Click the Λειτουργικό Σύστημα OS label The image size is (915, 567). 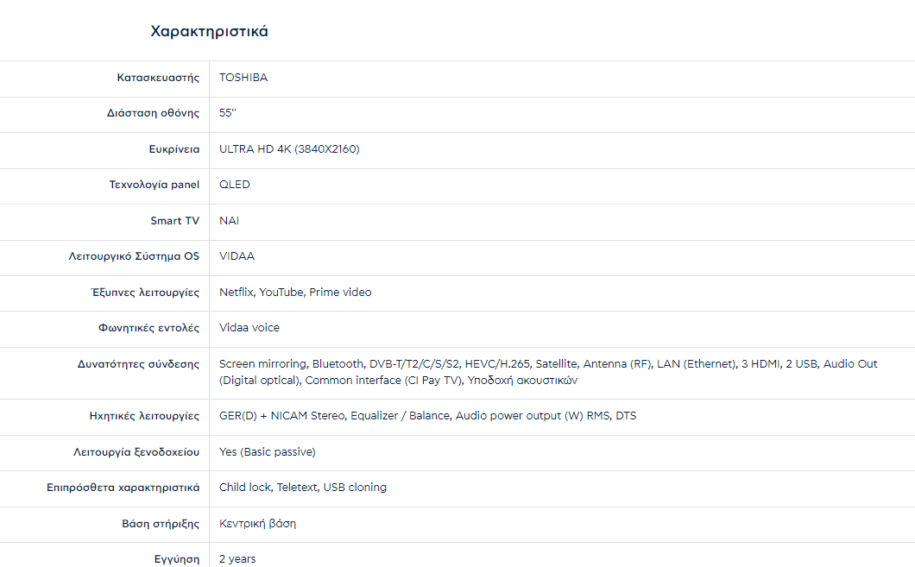[134, 256]
